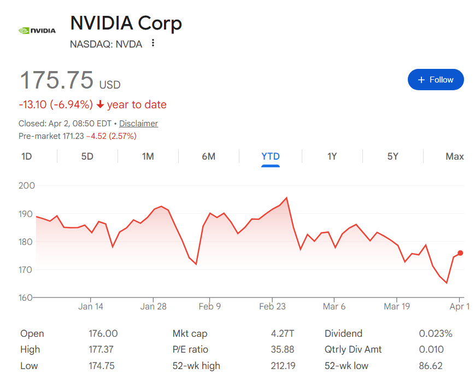Open the three-dot options menu
475x386 pixels.
153,43
